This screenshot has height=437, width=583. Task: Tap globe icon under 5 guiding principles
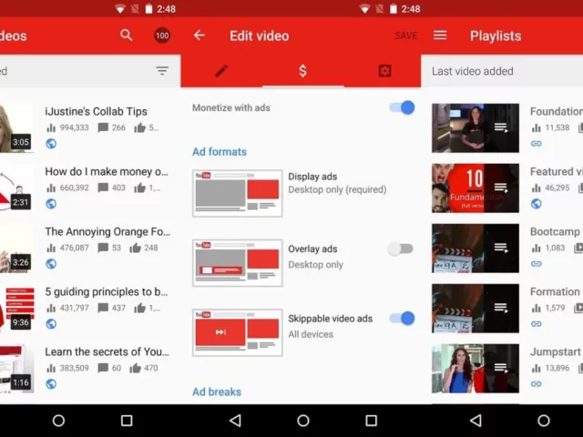coord(51,324)
